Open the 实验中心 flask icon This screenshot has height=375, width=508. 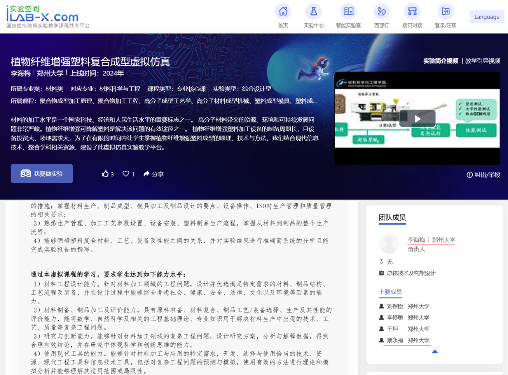click(313, 11)
